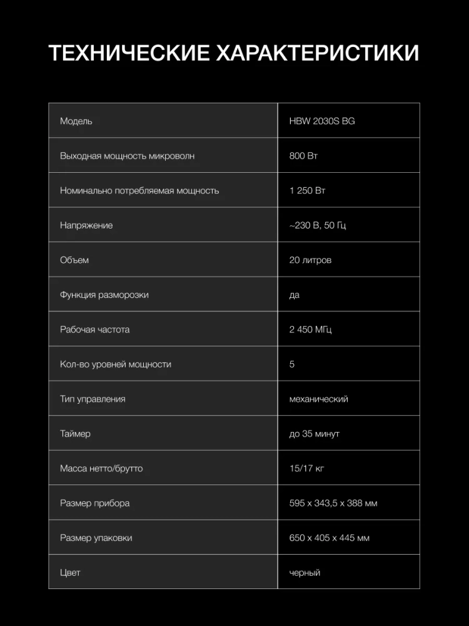Click the 595 x 343,5 x 388 мм value

333,503
